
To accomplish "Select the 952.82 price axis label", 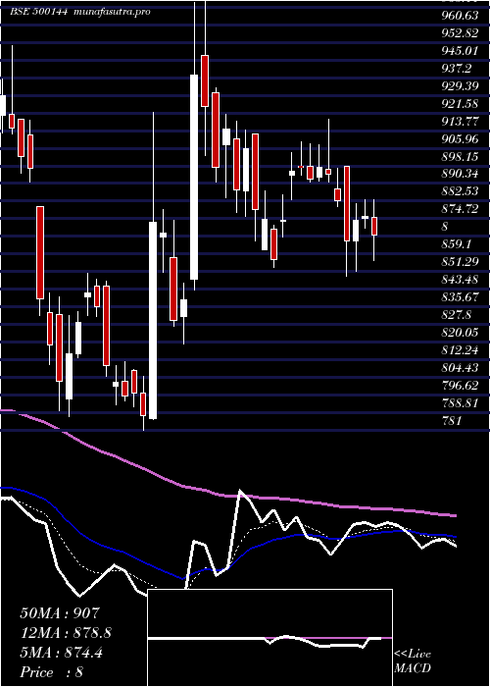I will 460,33.
